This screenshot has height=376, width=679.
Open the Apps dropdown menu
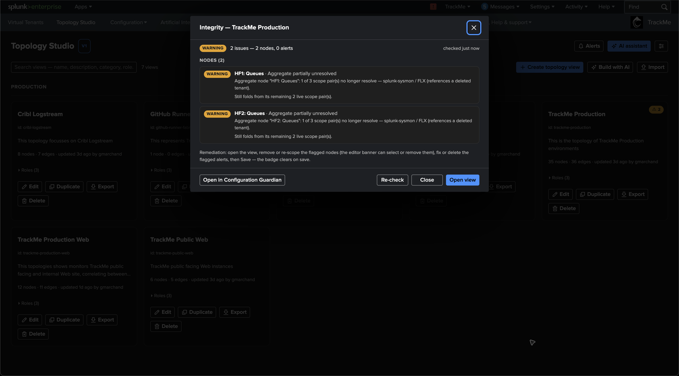click(x=83, y=7)
